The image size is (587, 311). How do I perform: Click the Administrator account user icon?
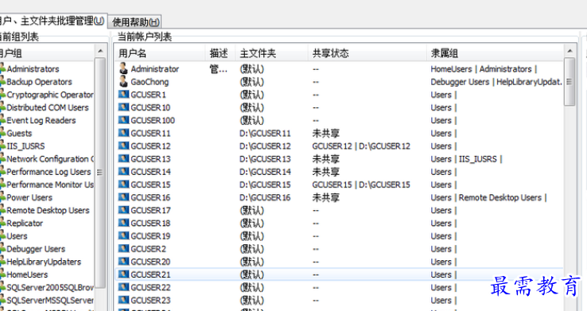point(123,68)
